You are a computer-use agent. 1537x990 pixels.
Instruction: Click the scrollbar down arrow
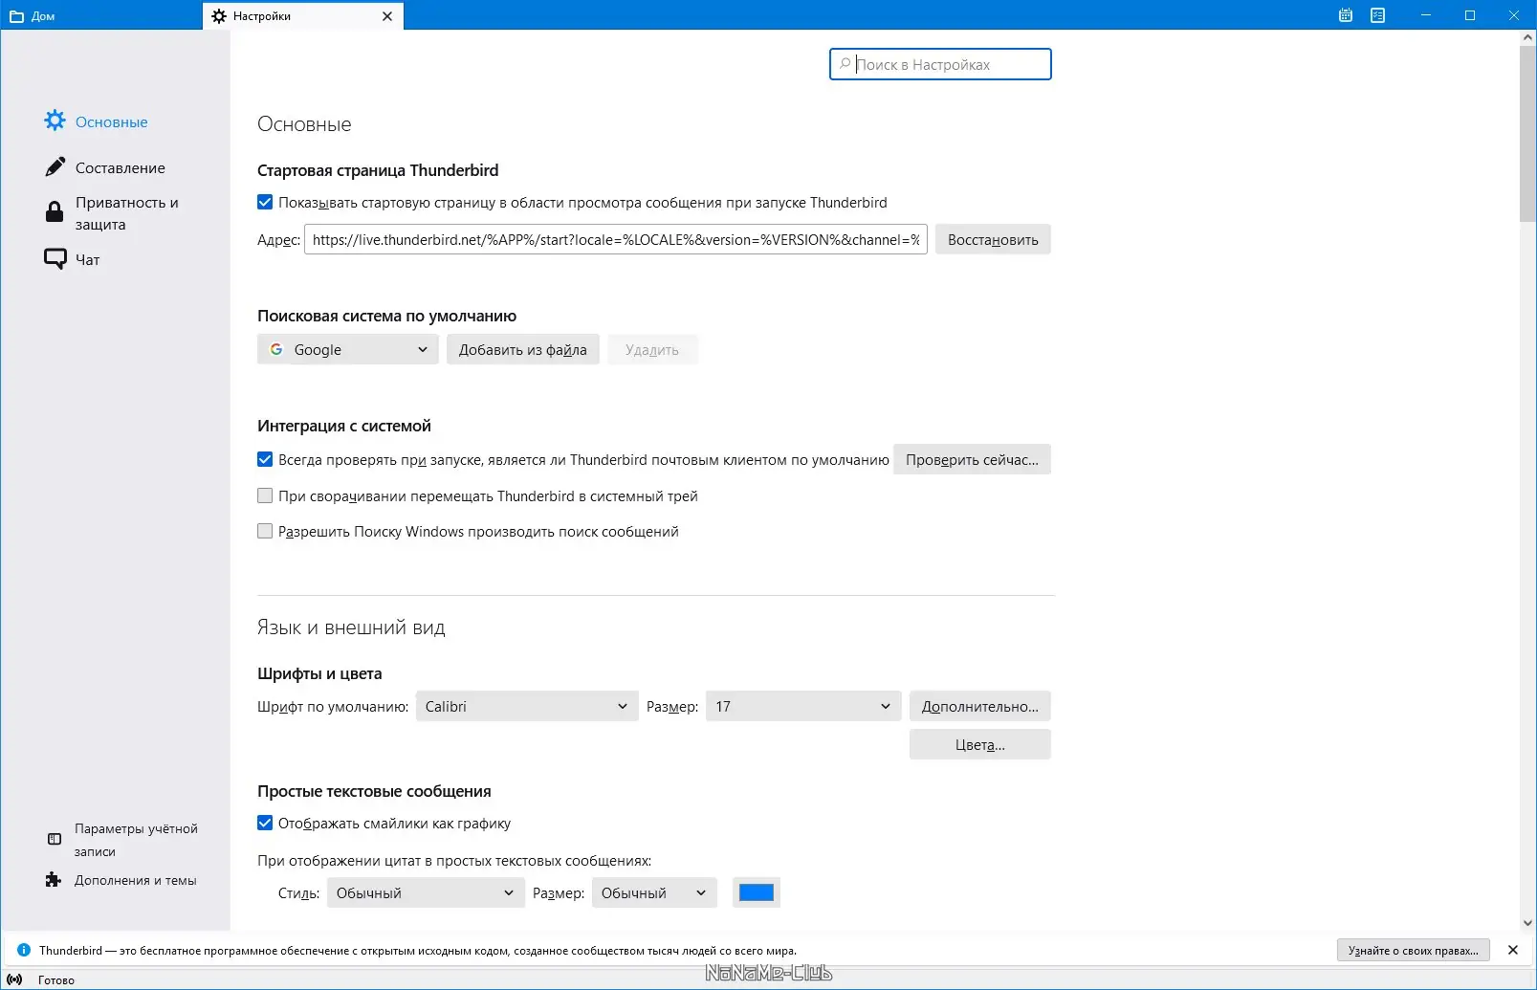pos(1527,923)
